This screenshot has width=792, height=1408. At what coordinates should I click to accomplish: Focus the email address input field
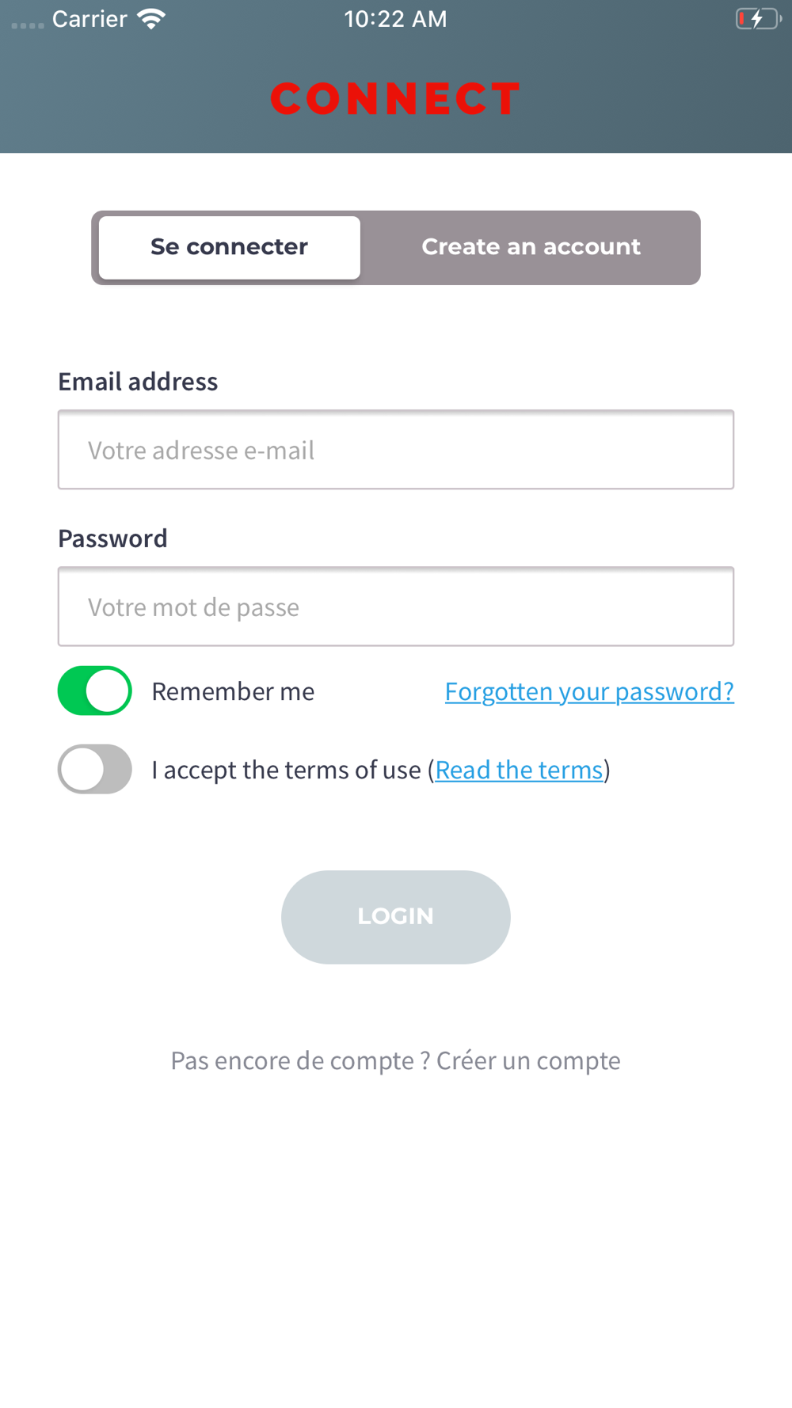(396, 450)
